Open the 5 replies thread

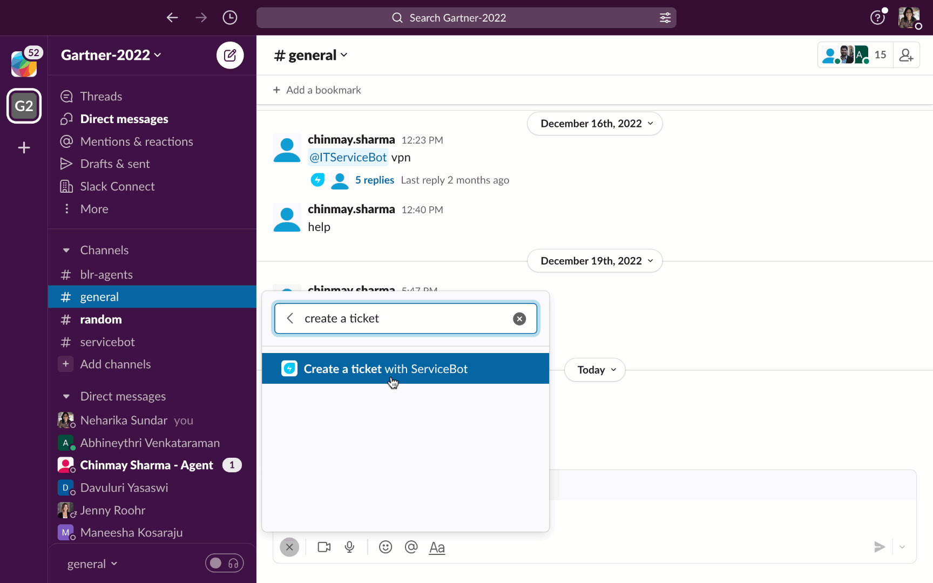375,180
